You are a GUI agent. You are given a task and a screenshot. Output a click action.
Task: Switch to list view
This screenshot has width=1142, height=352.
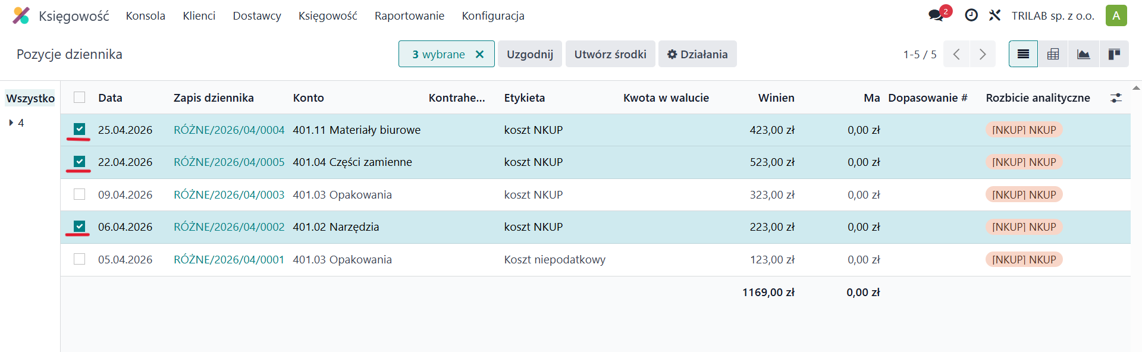click(x=1023, y=54)
